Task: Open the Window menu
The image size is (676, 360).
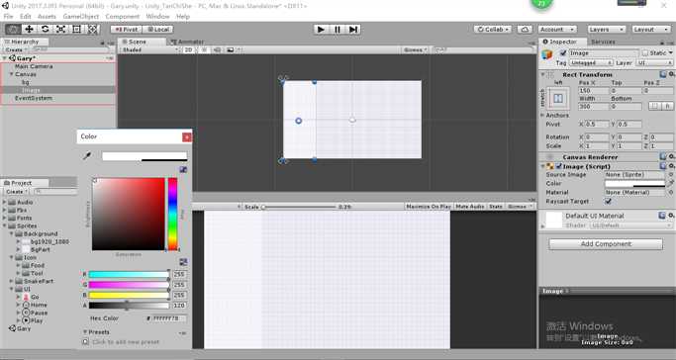Action: (x=157, y=17)
